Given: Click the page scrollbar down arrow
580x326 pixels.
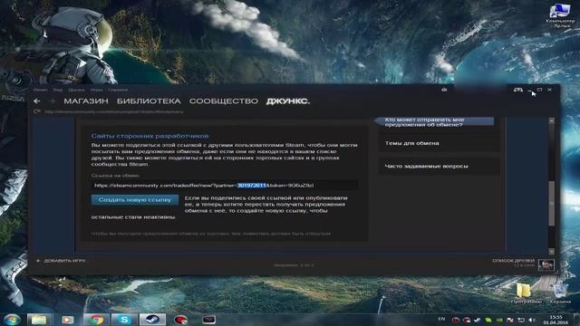Looking at the screenshot, I should (x=552, y=252).
